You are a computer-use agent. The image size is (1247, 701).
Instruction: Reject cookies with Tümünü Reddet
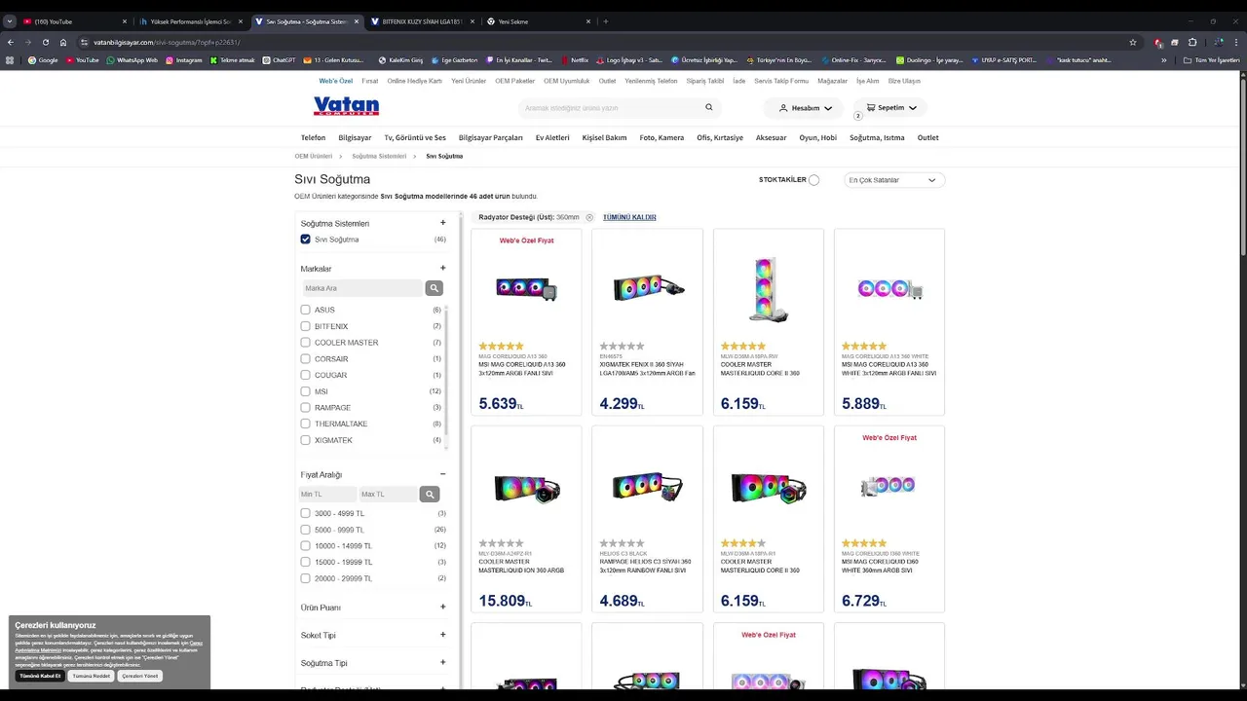point(92,676)
